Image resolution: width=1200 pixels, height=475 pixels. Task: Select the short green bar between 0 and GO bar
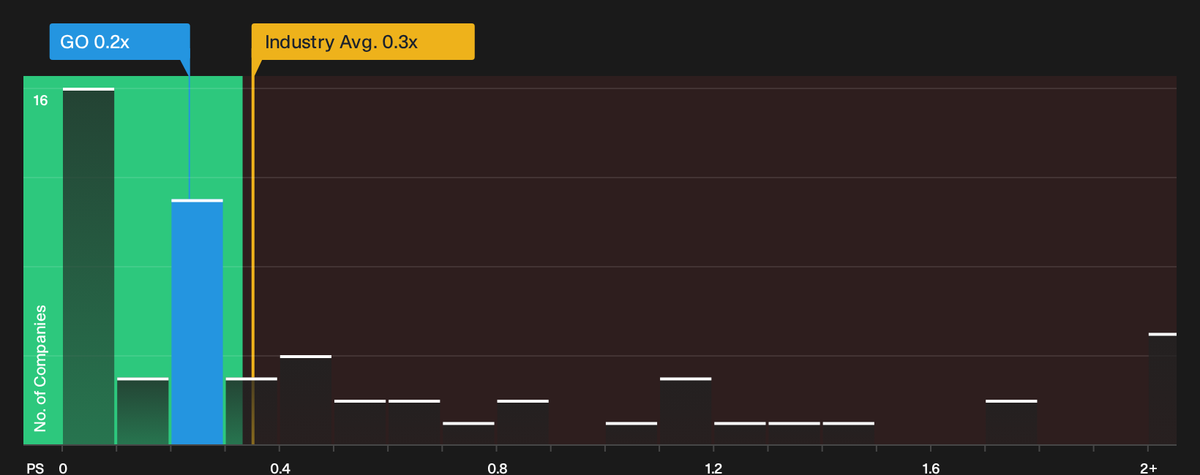click(143, 411)
